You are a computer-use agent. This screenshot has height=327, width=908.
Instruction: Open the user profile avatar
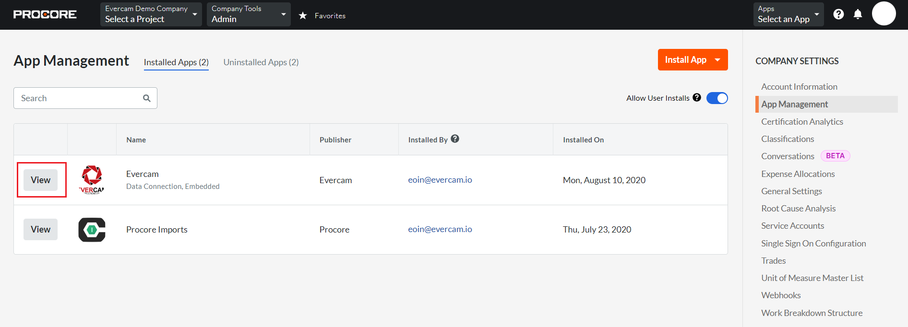(884, 13)
